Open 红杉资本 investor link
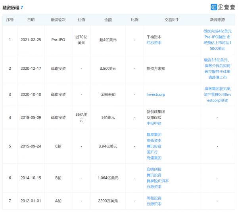 tap(154, 42)
